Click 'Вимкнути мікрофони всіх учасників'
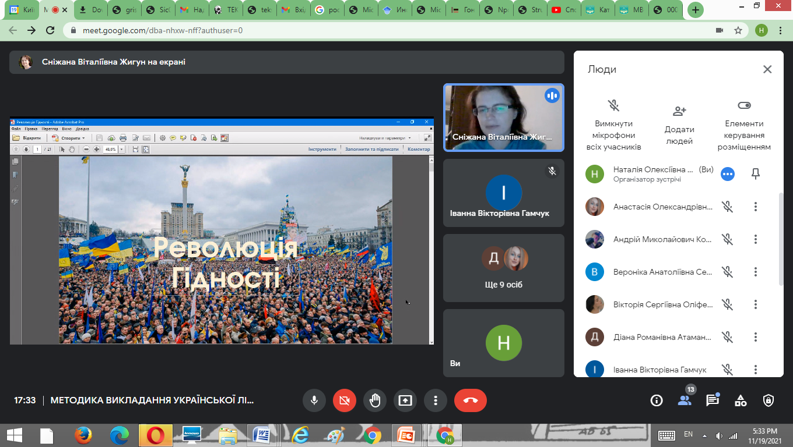Viewport: 793px width, 447px height. coord(613,125)
